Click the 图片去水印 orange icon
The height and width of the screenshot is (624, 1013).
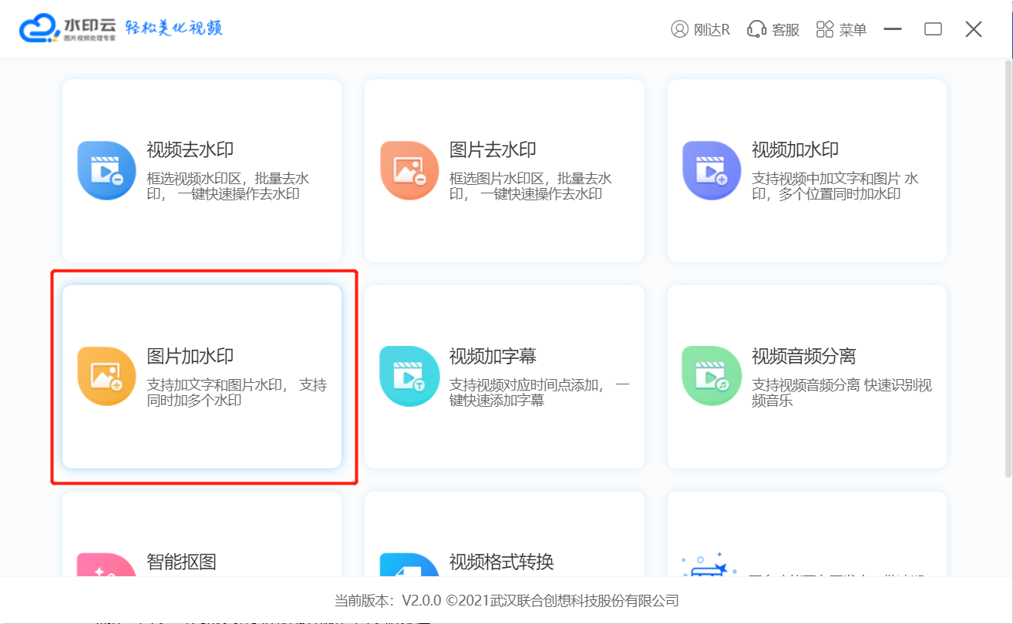(x=409, y=170)
